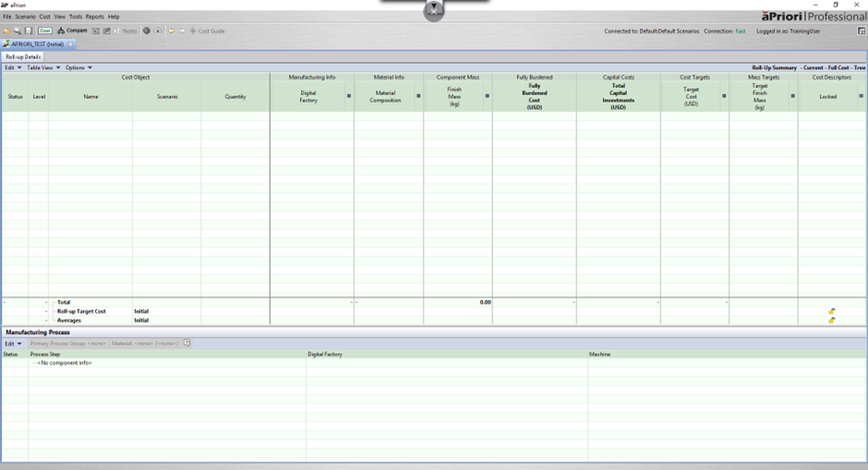Click the Fully Burdened Cost (USD) header
This screenshot has height=470, width=868.
coord(535,97)
